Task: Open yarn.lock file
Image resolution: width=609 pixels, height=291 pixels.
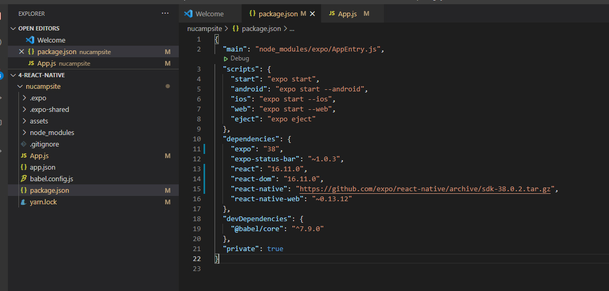Action: coord(43,202)
